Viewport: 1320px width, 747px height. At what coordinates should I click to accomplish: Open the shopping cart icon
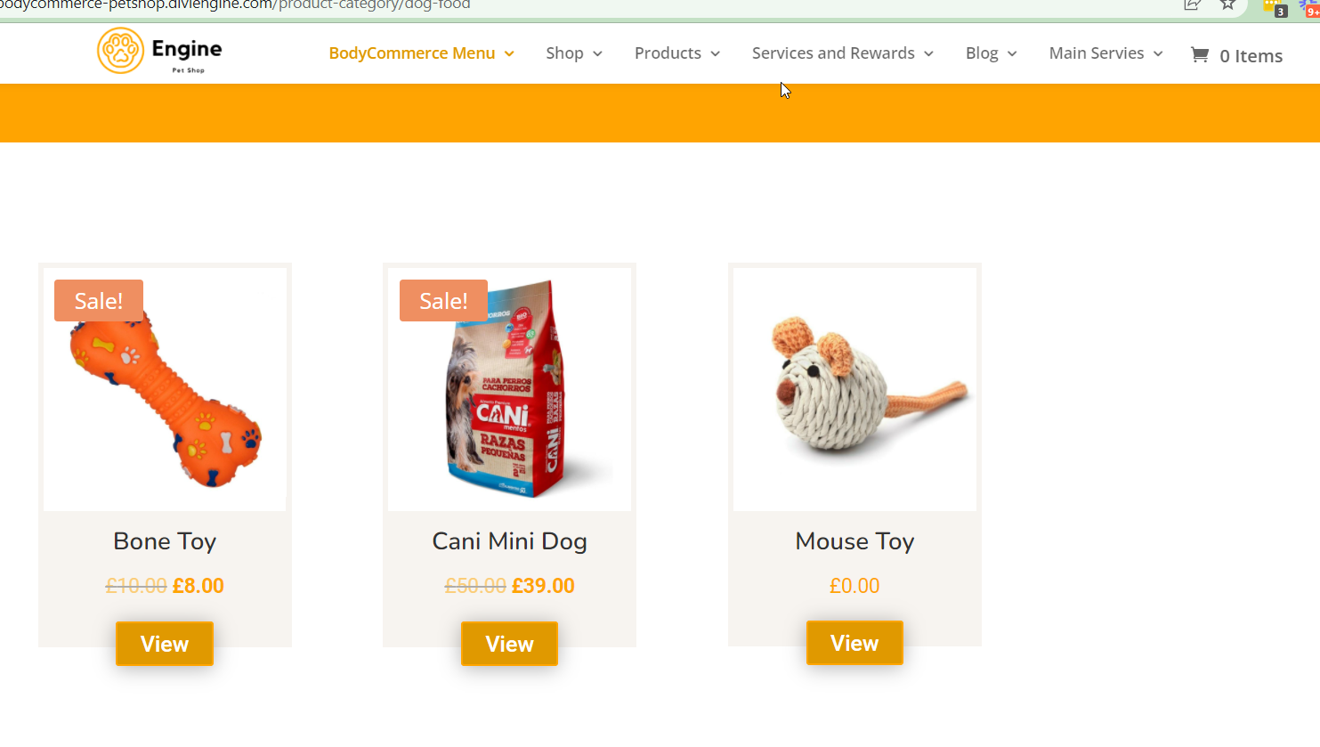click(1200, 55)
